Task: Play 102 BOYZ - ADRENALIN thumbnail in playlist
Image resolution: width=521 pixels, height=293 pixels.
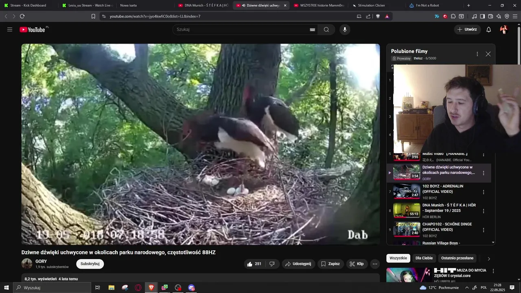Action: pos(407,191)
